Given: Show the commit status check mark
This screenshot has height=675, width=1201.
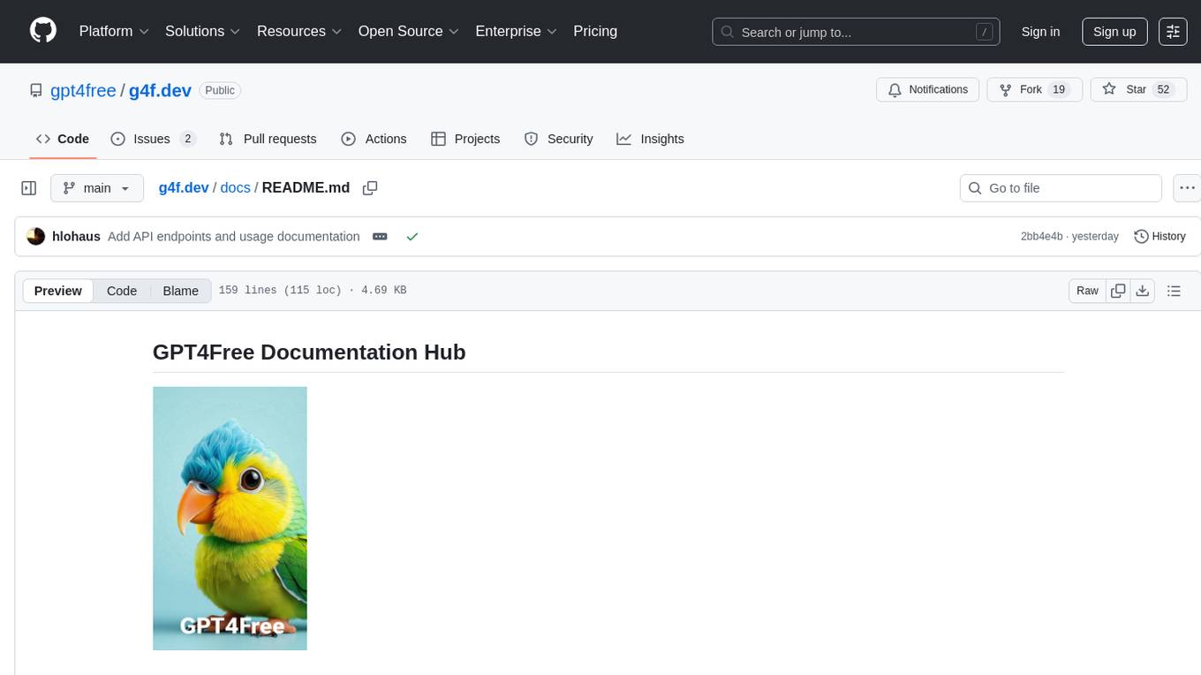Looking at the screenshot, I should pos(412,236).
